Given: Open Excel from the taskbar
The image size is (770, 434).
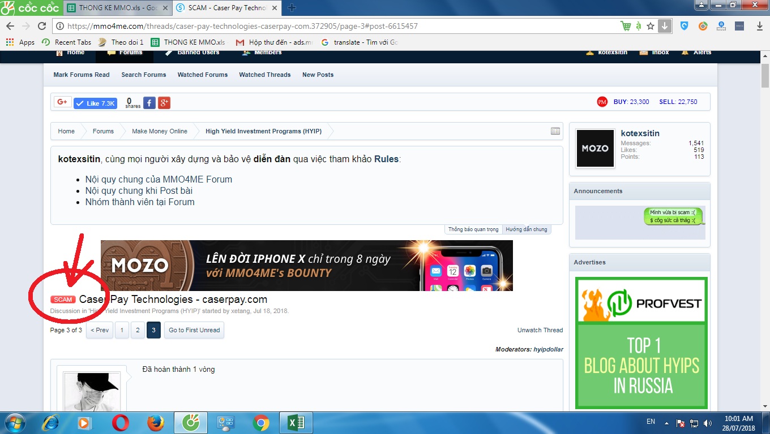Looking at the screenshot, I should pyautogui.click(x=296, y=423).
